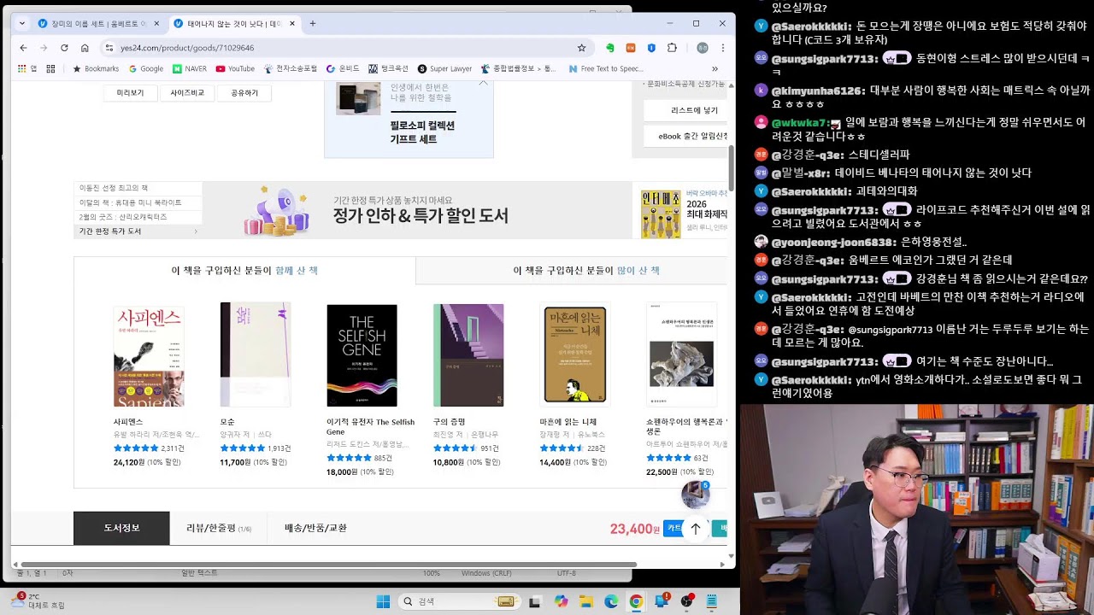Open the Chrome profile avatar

click(703, 48)
